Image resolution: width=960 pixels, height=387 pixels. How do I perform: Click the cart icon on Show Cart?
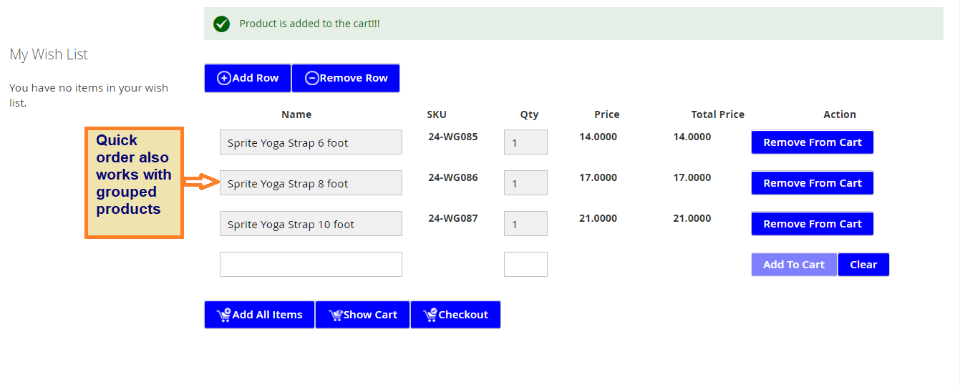[x=335, y=315]
